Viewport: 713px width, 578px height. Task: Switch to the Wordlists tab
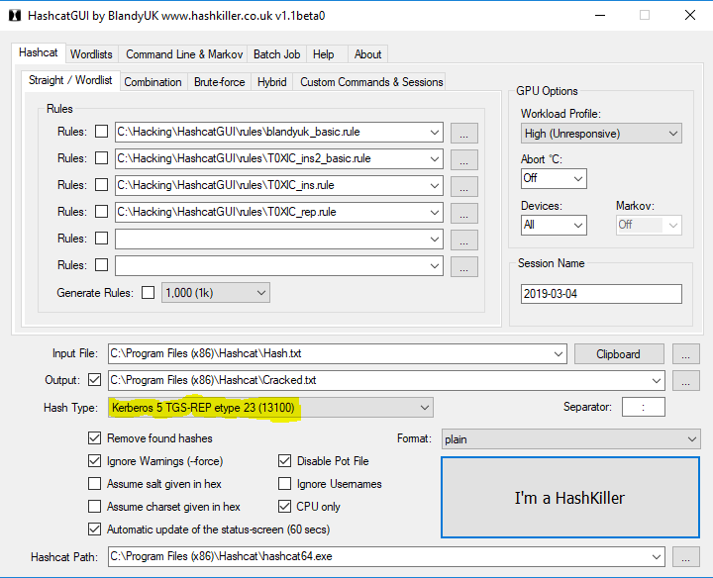point(91,53)
